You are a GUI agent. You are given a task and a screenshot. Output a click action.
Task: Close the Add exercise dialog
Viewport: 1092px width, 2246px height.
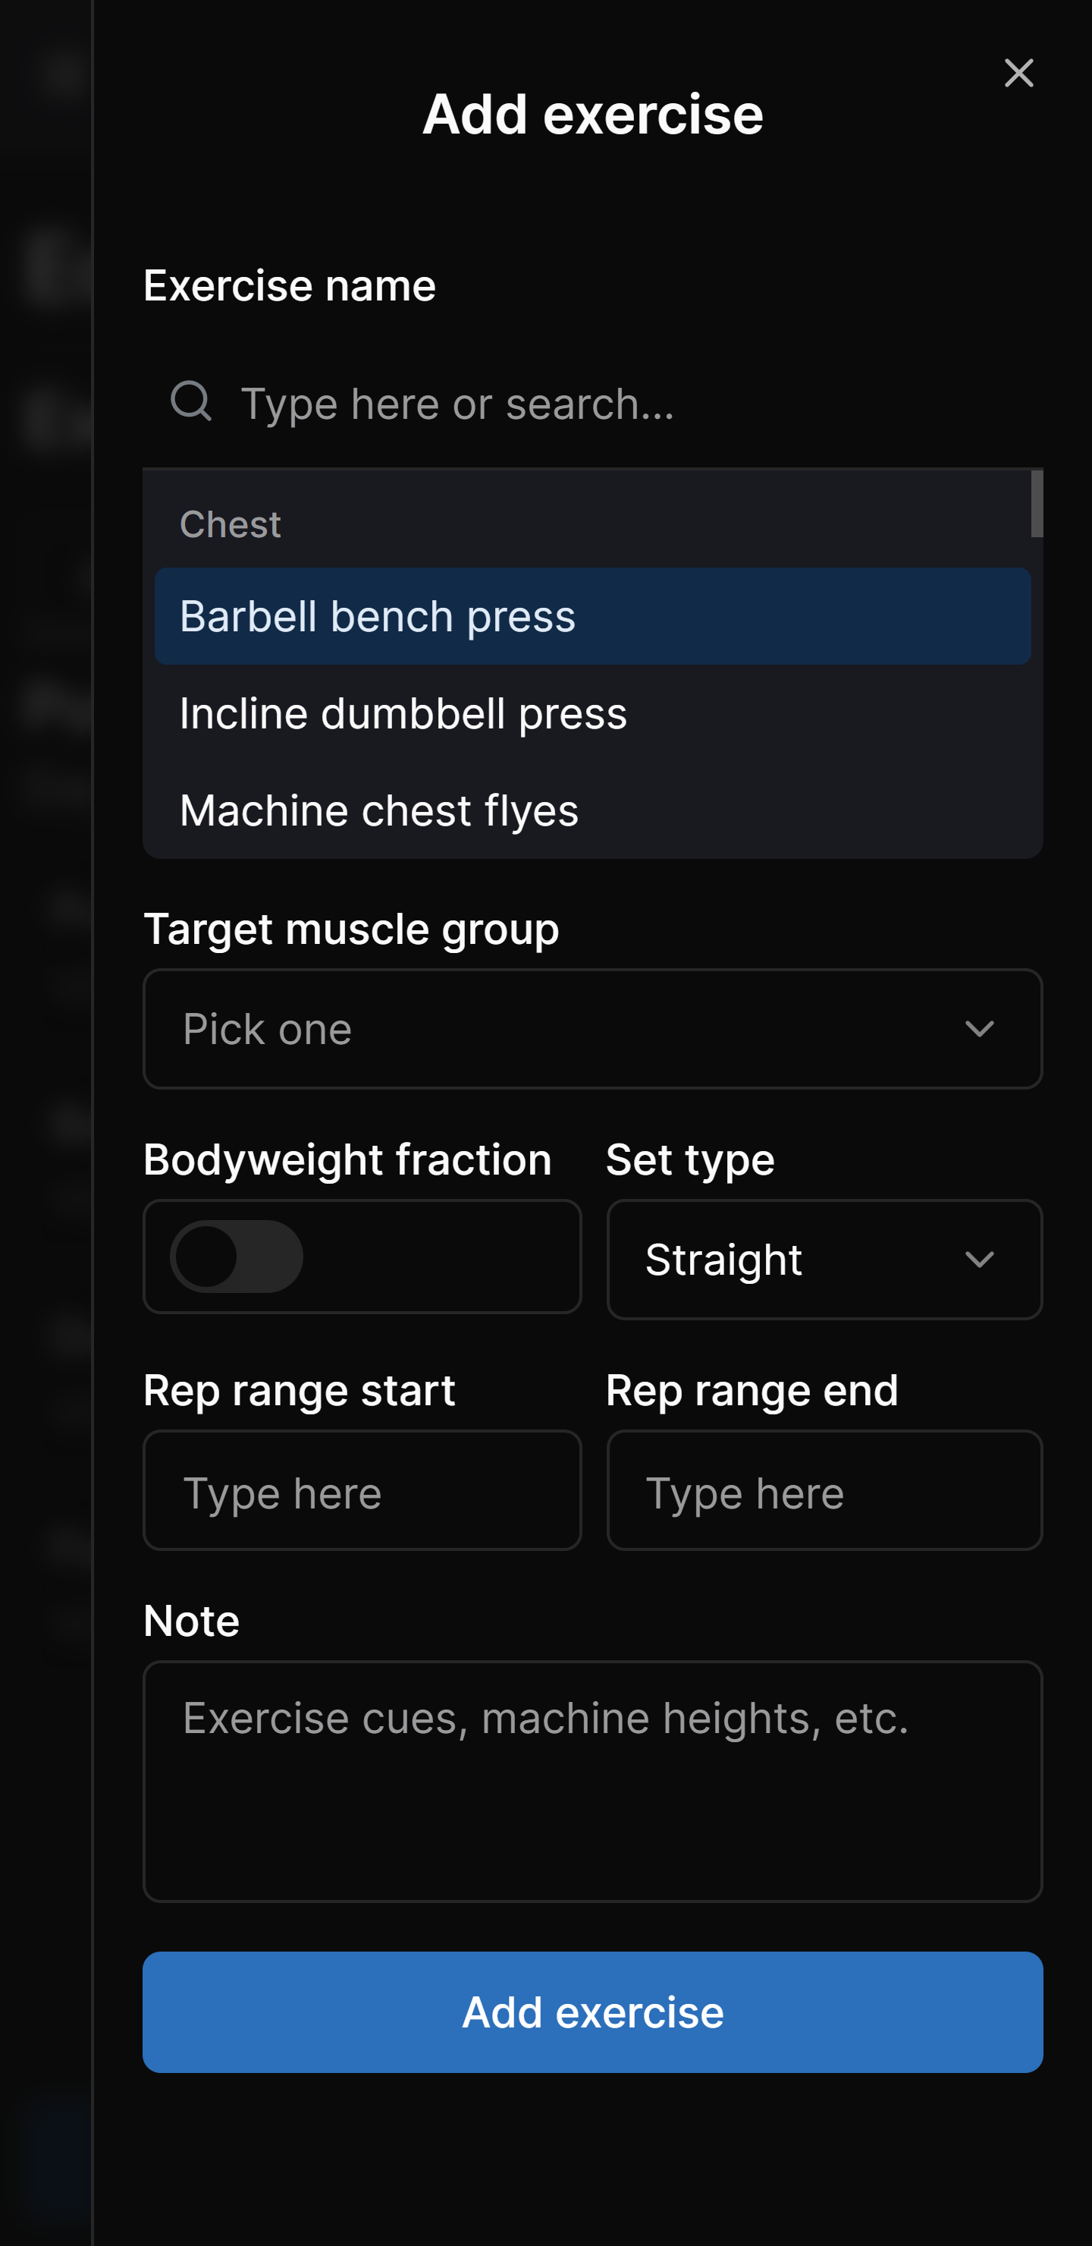coord(1018,74)
